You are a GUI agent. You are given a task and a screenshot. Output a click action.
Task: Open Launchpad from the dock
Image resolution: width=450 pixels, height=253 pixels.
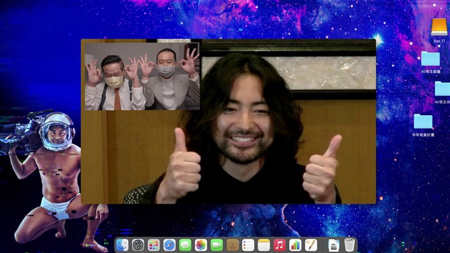pos(154,245)
